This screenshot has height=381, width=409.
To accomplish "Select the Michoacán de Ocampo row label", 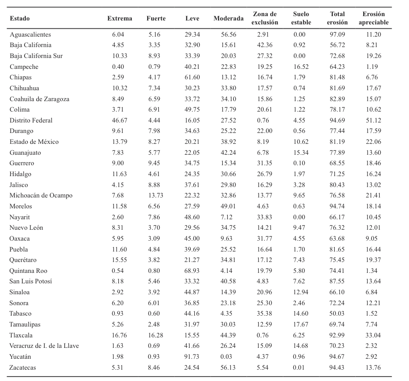I will tap(41, 196).
